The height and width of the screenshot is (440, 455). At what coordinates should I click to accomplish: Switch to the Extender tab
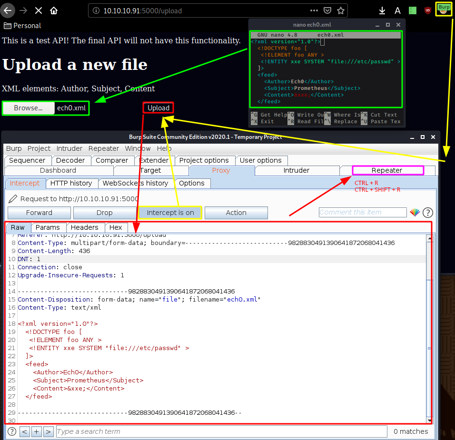154,160
